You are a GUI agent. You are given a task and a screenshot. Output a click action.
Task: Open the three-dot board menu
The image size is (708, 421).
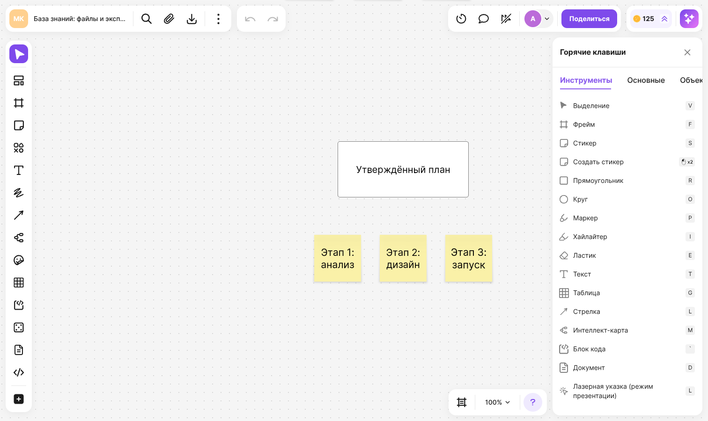click(218, 19)
